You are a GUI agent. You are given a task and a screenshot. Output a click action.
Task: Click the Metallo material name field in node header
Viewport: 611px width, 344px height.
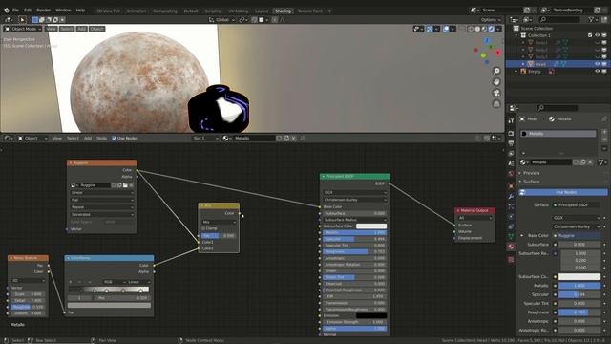[x=254, y=138]
